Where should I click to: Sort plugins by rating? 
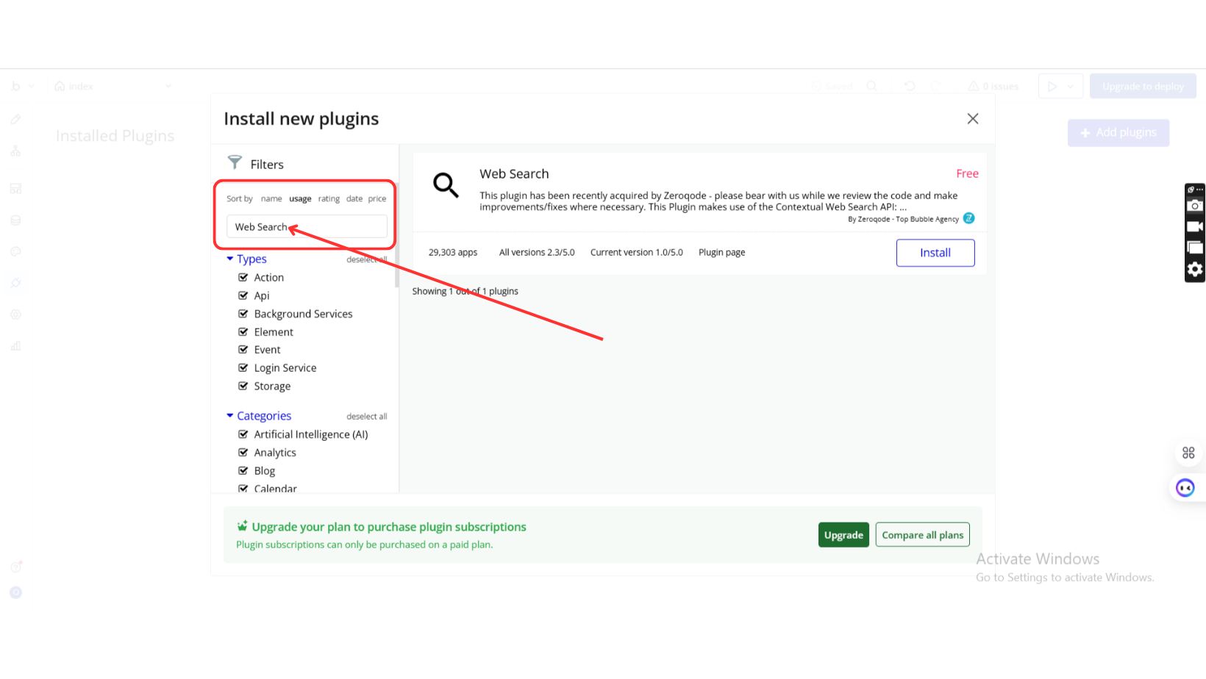tap(329, 199)
